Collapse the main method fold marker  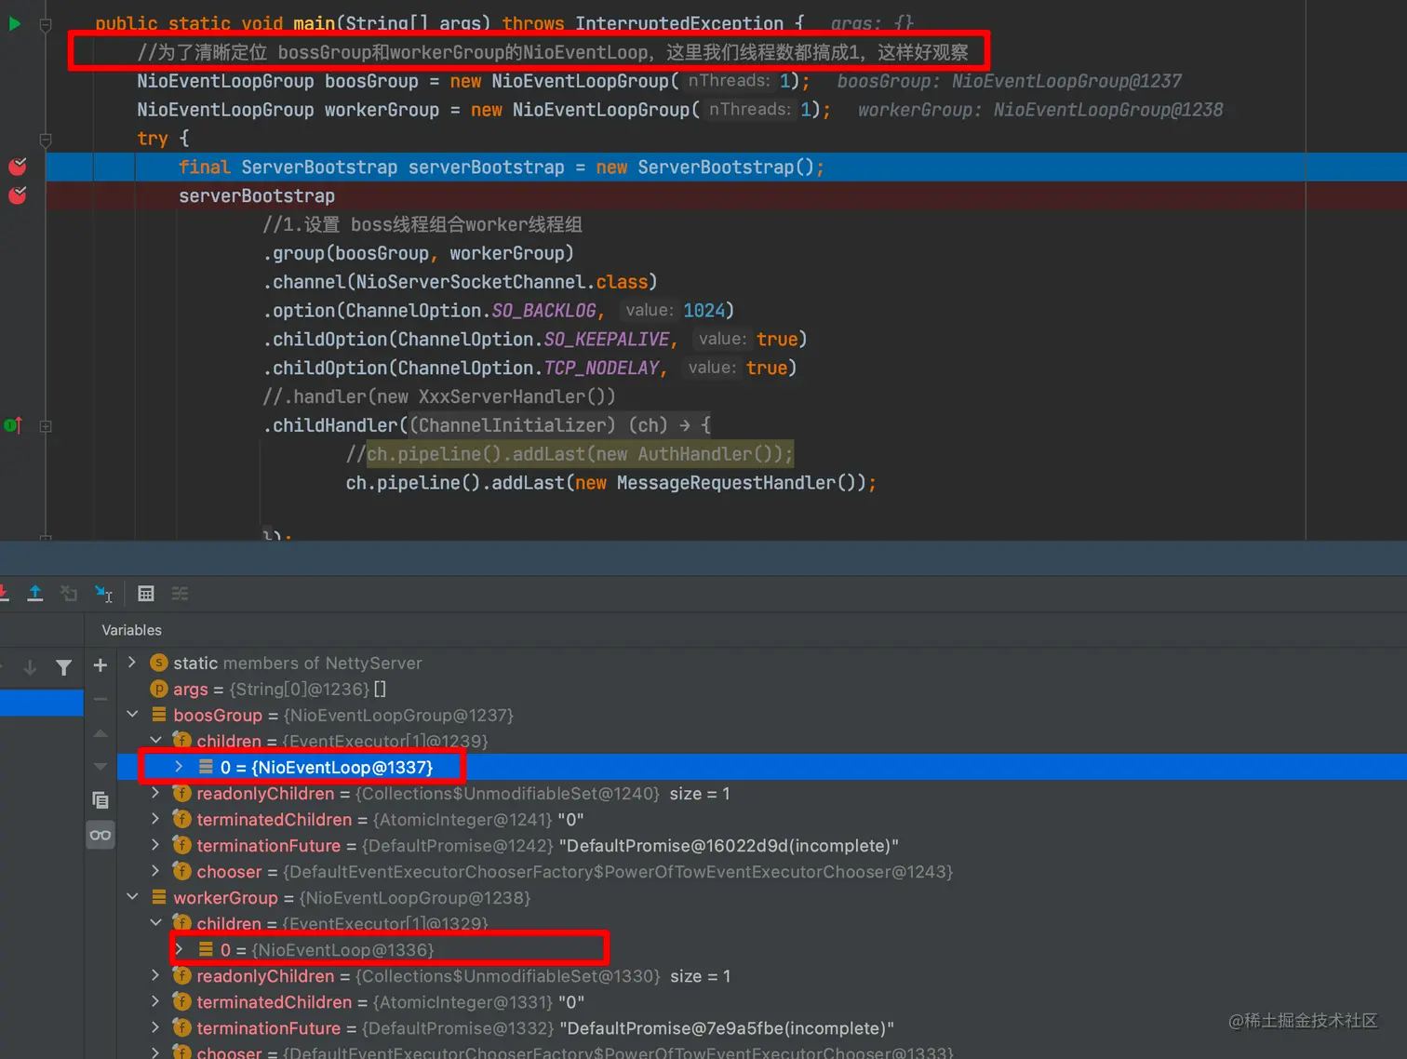coord(46,25)
